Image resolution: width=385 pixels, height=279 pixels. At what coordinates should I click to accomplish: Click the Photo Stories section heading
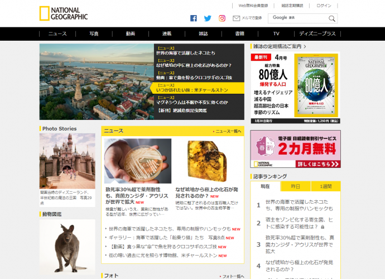click(x=59, y=129)
